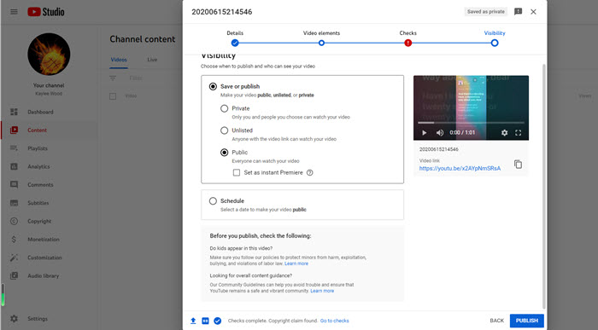Open Monetization via its dollar icon

[15, 240]
